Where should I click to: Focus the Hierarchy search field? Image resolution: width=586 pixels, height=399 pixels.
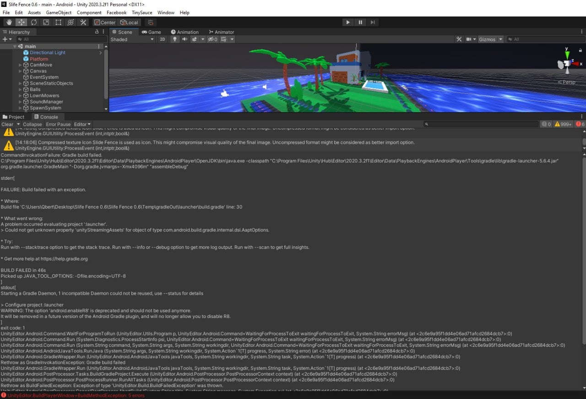[61, 39]
